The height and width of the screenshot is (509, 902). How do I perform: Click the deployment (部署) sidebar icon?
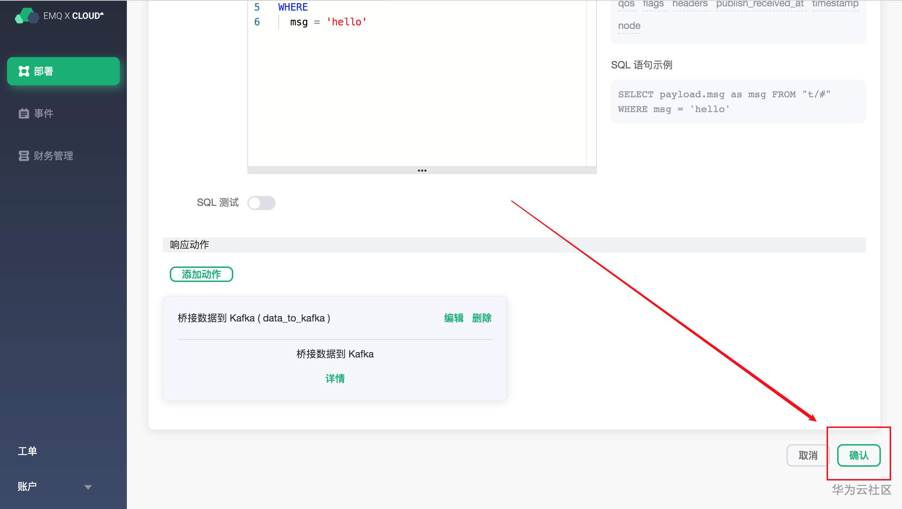[x=24, y=71]
